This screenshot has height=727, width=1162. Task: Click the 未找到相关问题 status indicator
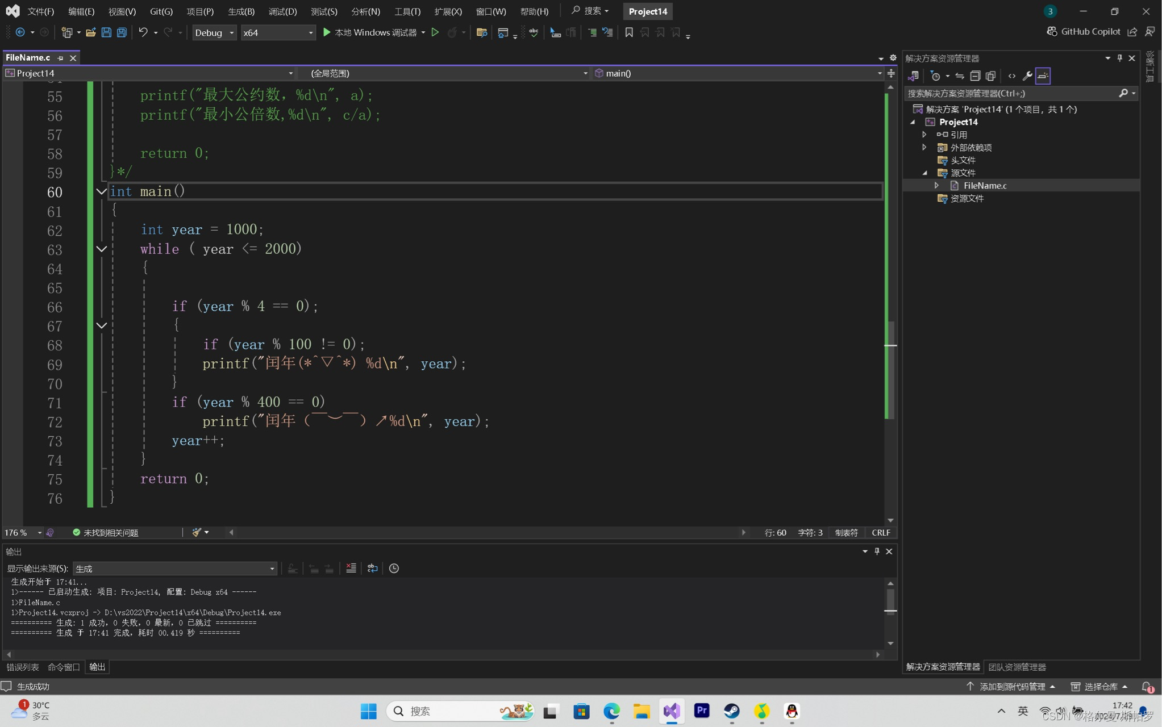106,533
